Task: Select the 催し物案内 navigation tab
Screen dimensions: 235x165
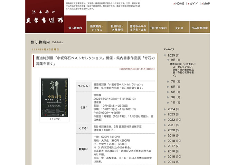Action: click(75, 27)
